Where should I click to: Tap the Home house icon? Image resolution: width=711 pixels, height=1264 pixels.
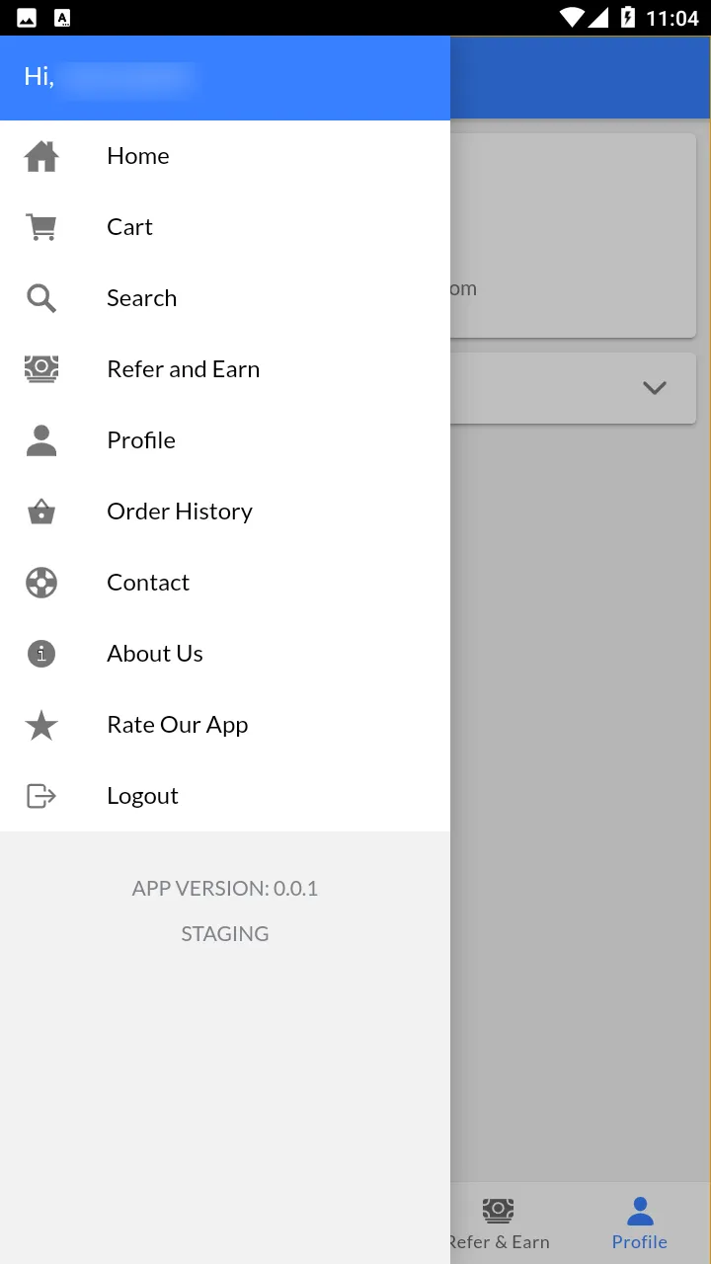click(x=41, y=156)
